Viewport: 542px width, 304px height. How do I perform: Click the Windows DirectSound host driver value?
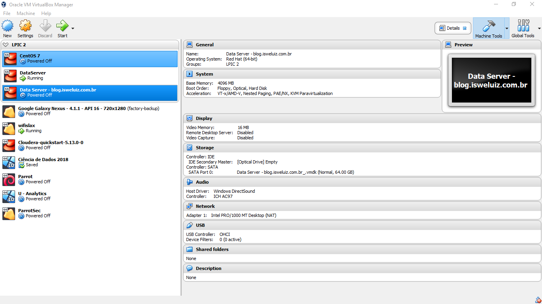point(234,191)
